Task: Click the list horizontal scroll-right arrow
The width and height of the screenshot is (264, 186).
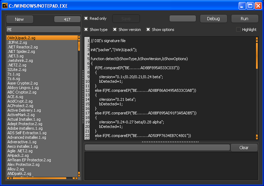Action: pyautogui.click(x=75, y=178)
